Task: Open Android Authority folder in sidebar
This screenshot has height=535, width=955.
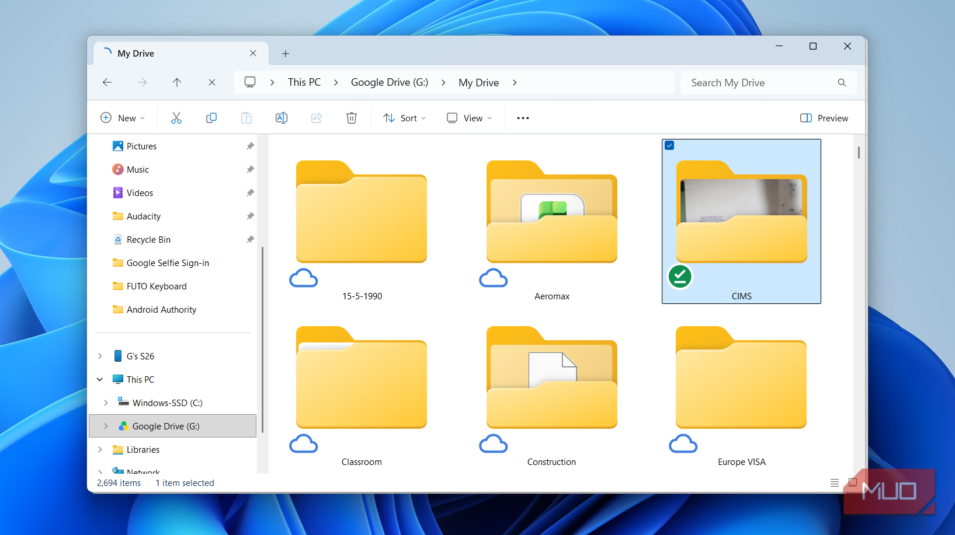Action: click(161, 309)
